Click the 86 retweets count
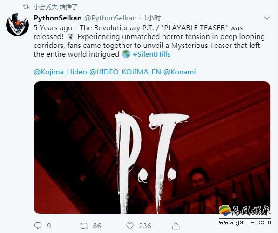Image resolution: width=278 pixels, height=233 pixels. coord(97,226)
